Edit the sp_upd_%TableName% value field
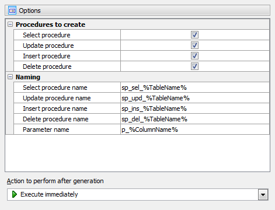 195,98
